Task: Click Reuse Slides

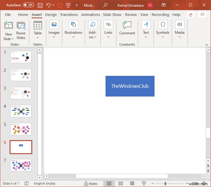Action: click(21, 30)
